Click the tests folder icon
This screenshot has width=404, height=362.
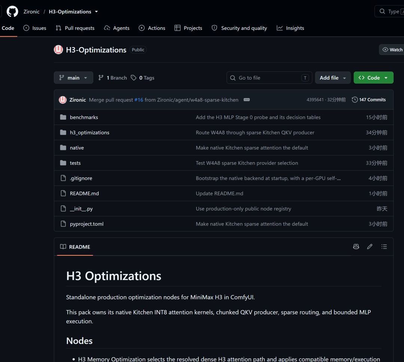pos(63,163)
